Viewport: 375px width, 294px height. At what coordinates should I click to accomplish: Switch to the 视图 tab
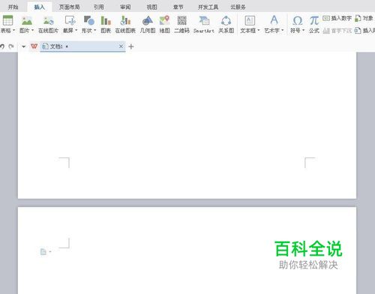click(151, 7)
